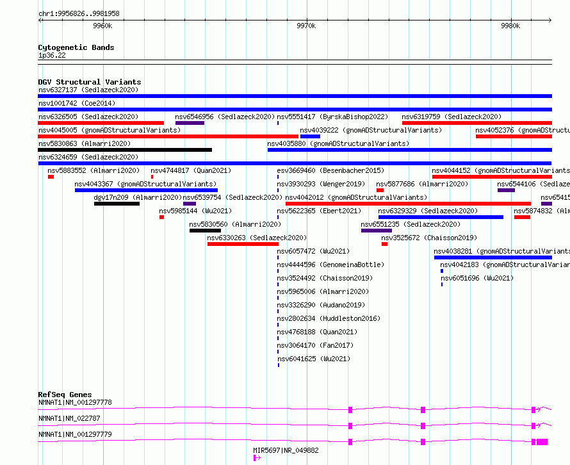This screenshot has width=570, height=465.
Task: Click the nsv4744817 (Quan2021) label
Action: coord(191,170)
